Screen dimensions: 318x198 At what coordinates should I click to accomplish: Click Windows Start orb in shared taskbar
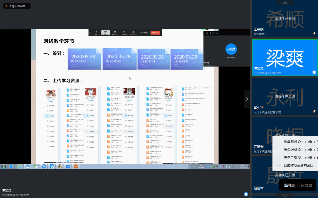(x=4, y=166)
